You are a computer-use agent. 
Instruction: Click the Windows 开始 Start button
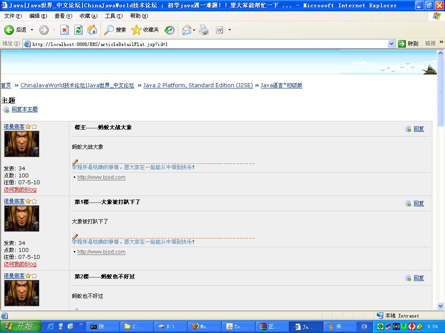pyautogui.click(x=21, y=326)
